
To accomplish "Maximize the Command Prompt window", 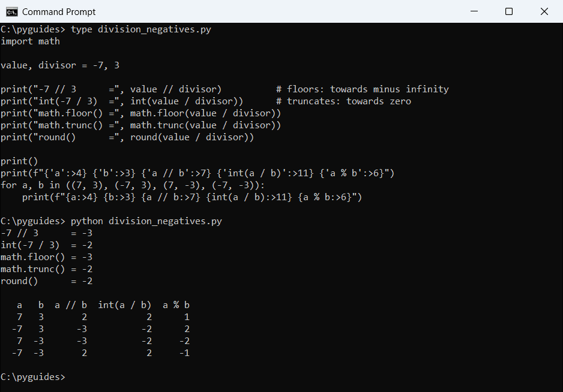I will [x=509, y=11].
